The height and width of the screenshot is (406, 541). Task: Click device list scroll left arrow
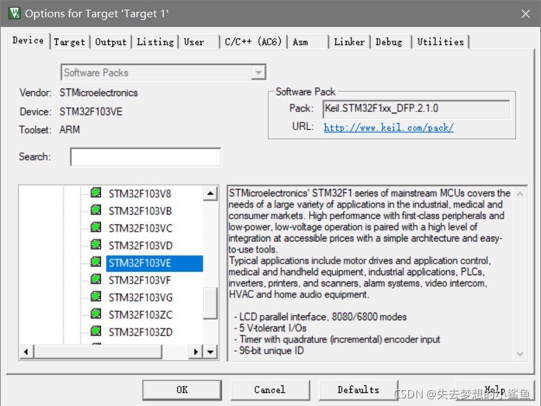click(26, 352)
